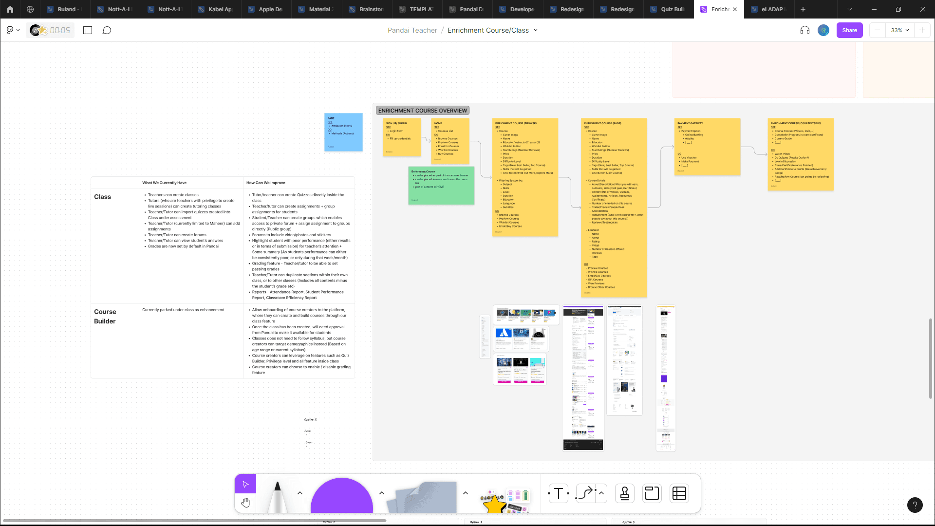Switch to the Pandai D tab
The width and height of the screenshot is (935, 526).
(467, 9)
